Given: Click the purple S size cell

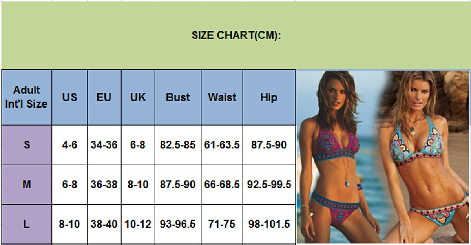Looking at the screenshot, I should tap(27, 145).
